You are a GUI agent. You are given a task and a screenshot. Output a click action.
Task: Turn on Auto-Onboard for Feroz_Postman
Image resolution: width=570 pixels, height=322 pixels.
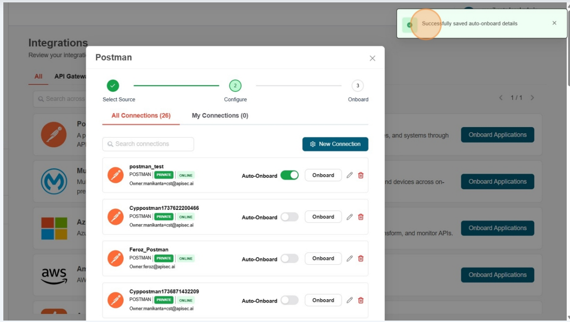[x=290, y=259]
